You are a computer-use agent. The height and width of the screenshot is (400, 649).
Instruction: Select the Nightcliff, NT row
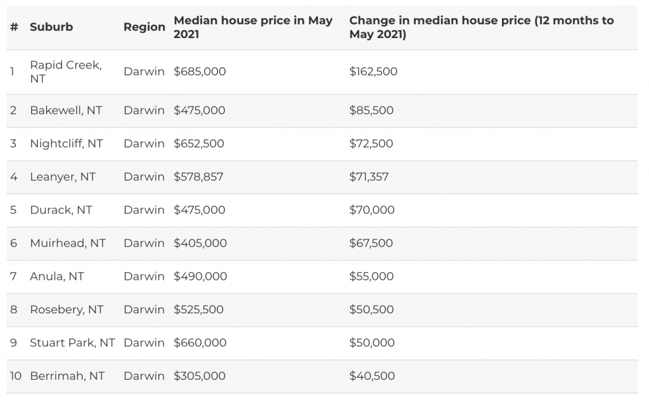[321, 144]
